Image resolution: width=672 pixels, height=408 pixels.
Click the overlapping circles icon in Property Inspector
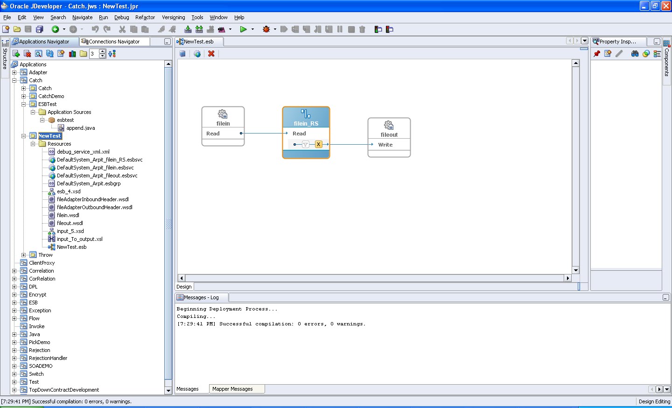[x=646, y=54]
